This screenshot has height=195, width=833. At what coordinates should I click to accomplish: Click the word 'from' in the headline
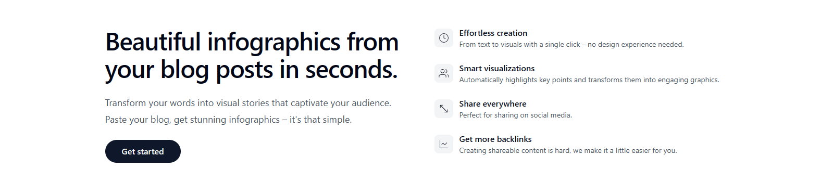point(373,42)
